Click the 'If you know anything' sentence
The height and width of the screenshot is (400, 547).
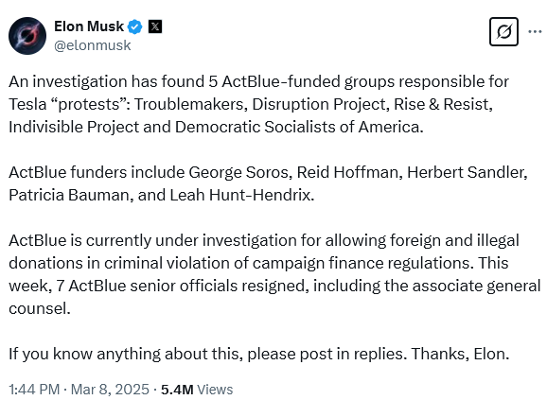259,354
